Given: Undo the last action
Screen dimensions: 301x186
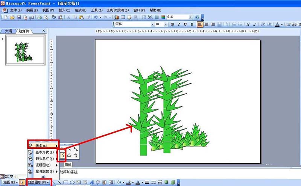Looking at the screenshot, I should 96,17.
